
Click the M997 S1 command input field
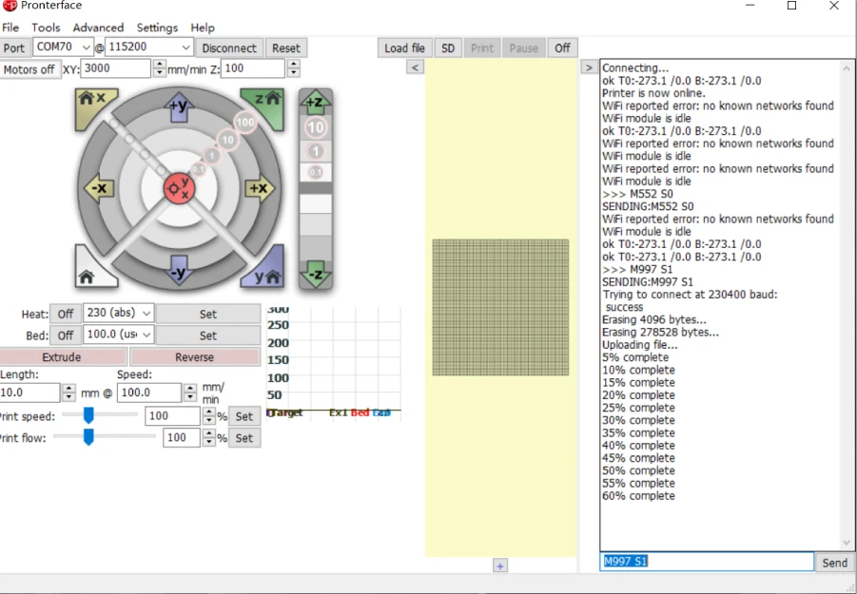707,562
